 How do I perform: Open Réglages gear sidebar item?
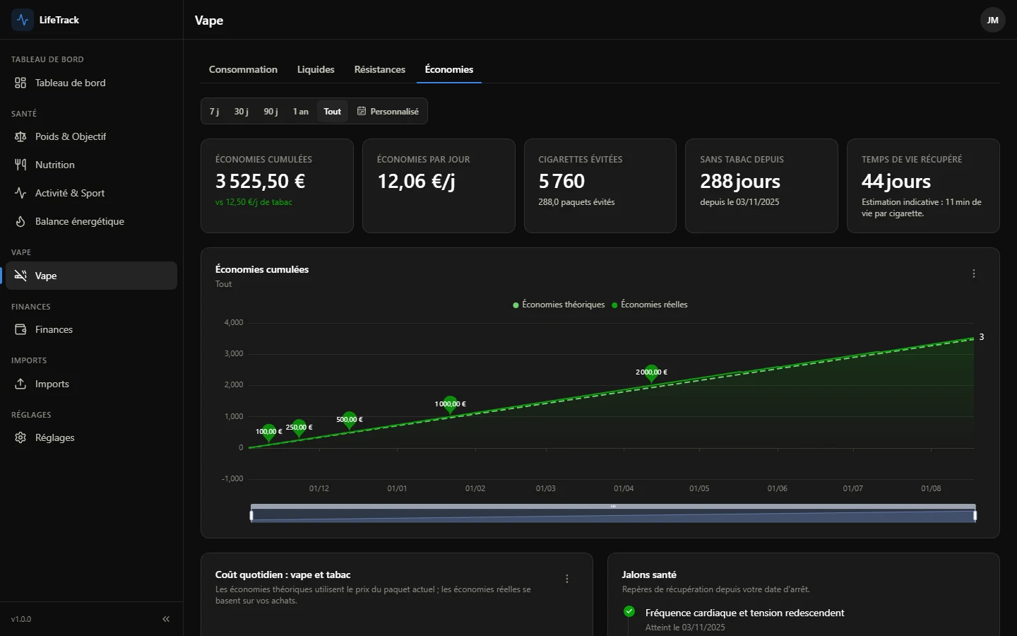point(91,437)
